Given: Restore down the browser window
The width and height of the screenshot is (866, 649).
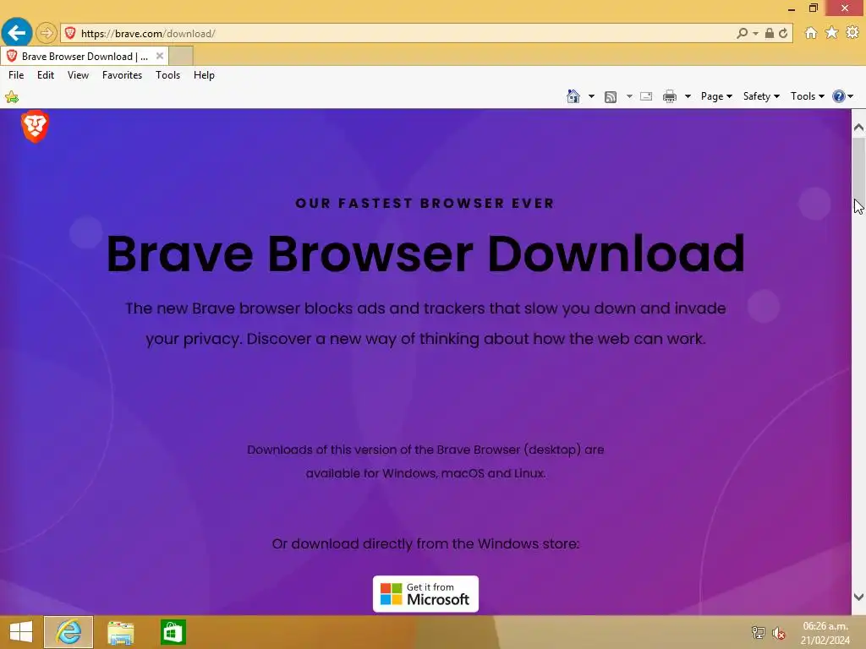Looking at the screenshot, I should coord(813,8).
